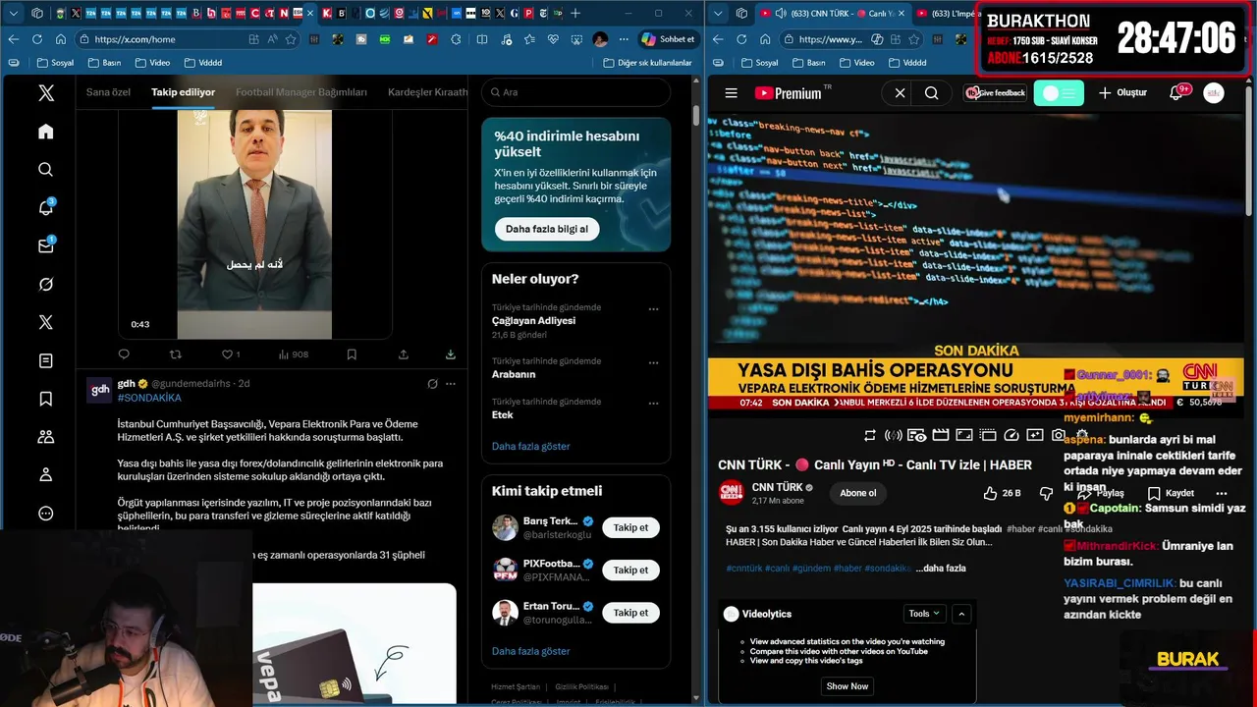The width and height of the screenshot is (1257, 707).
Task: Reply to the video tweet
Action: click(124, 354)
